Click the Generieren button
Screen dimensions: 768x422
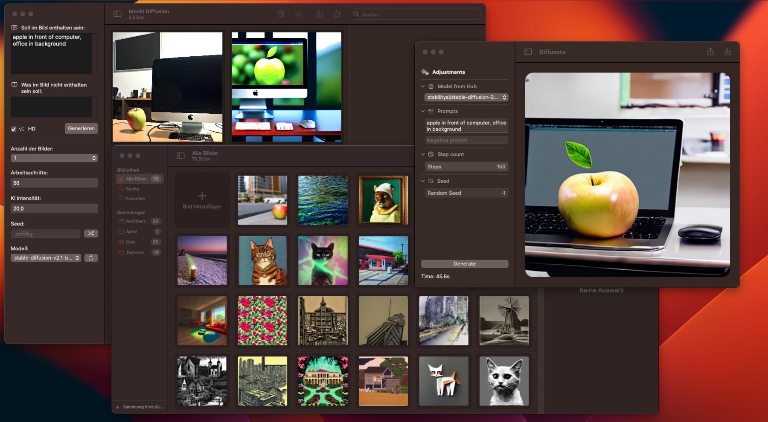point(81,128)
